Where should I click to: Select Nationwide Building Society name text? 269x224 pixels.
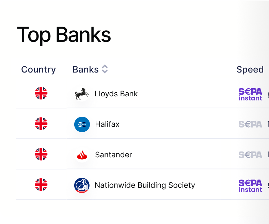[x=145, y=185]
